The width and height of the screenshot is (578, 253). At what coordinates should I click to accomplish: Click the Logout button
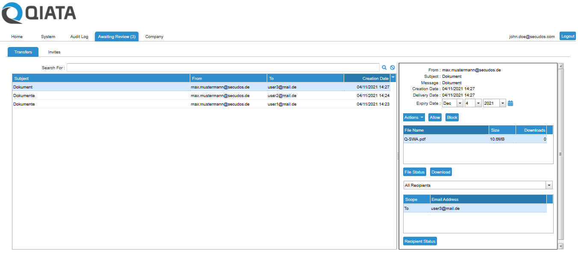(x=568, y=36)
